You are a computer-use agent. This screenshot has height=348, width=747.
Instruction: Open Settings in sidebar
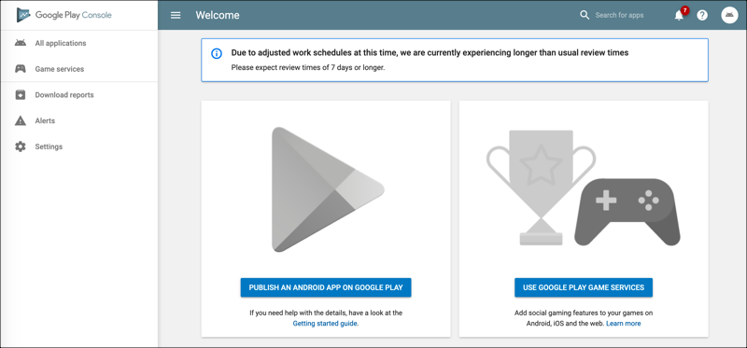79,146
